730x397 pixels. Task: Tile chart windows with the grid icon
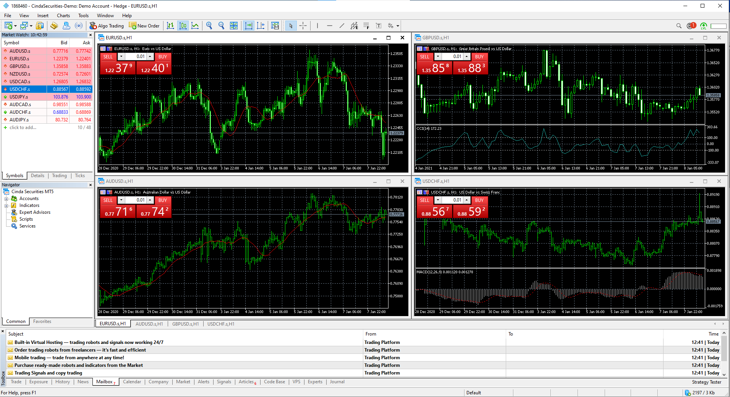(x=234, y=26)
